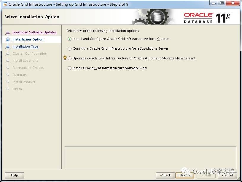Click the Oracle installer icon in title bar
The width and height of the screenshot is (242, 182).
click(5, 4)
